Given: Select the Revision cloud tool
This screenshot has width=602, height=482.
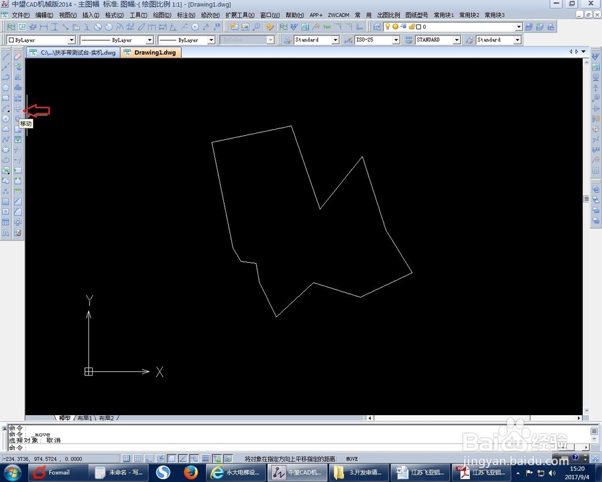Looking at the screenshot, I should 6,129.
